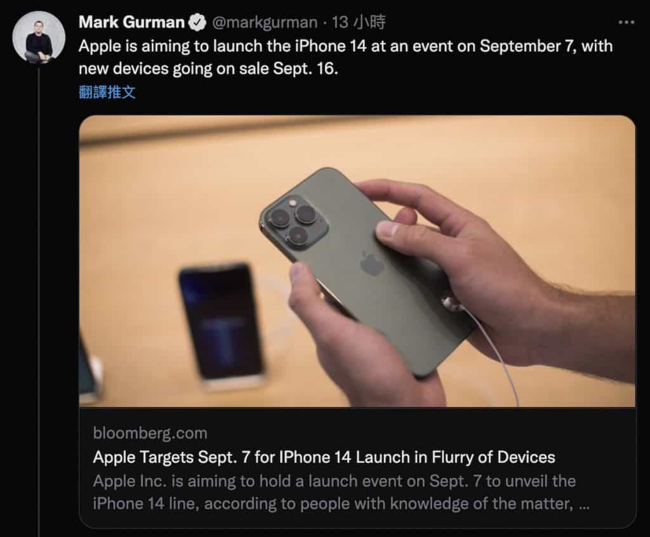Click the Mark Gurman display name

131,22
